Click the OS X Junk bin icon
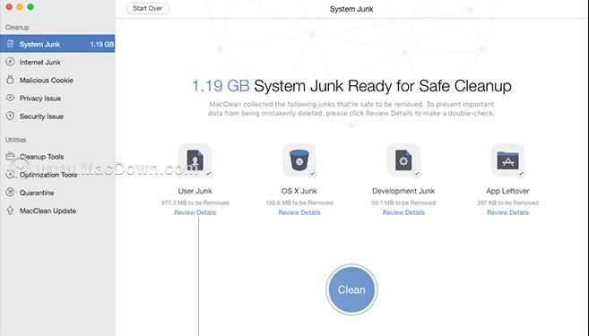Viewport: 589px width, 336px height. tap(299, 160)
